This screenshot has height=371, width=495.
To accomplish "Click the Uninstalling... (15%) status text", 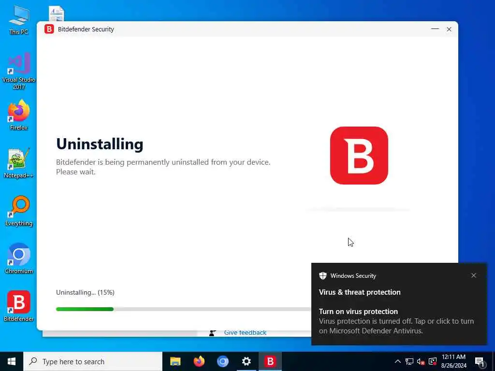I will (85, 292).
